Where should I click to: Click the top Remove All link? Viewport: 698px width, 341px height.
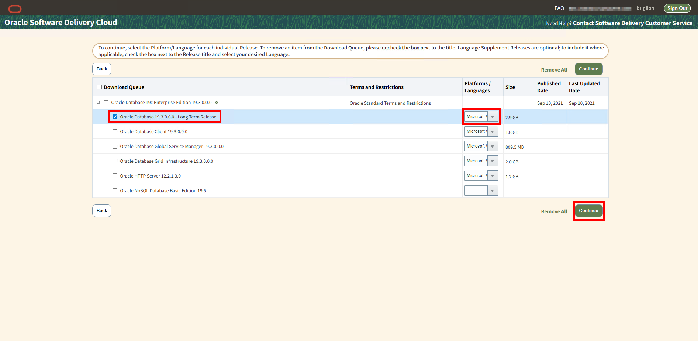554,70
